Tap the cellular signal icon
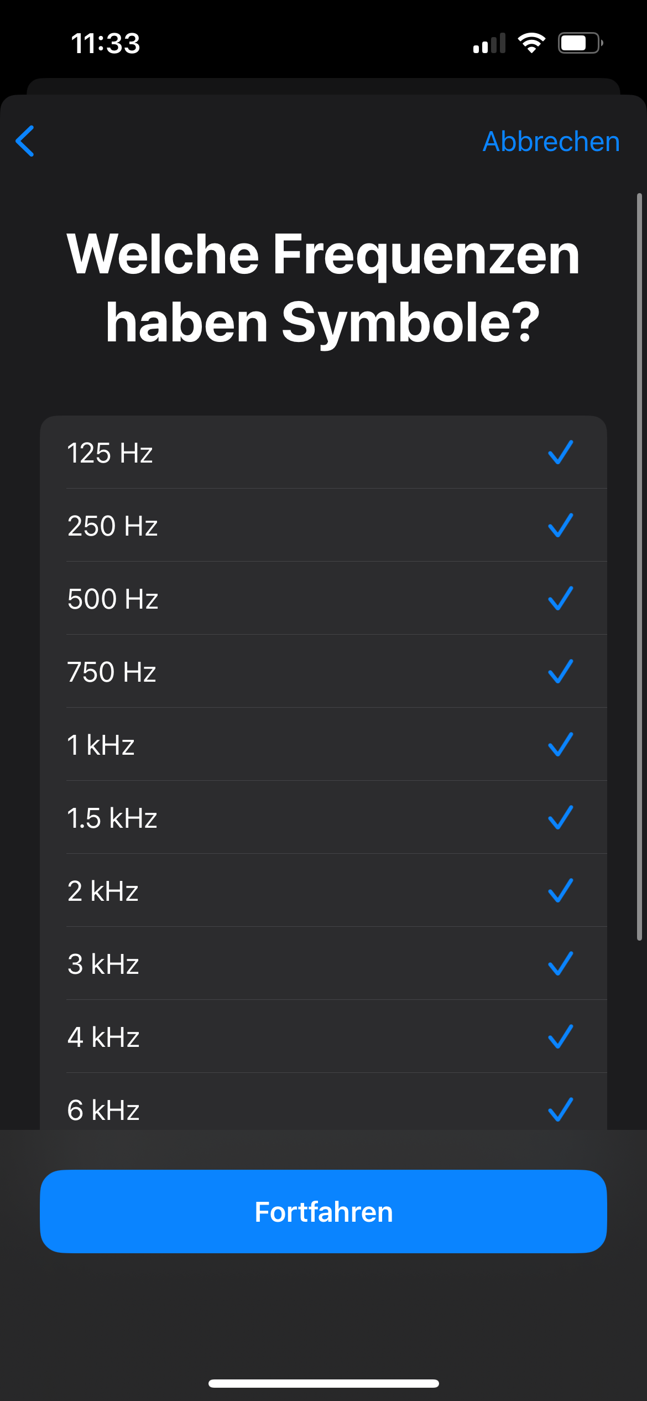The height and width of the screenshot is (1401, 647). pos(489,44)
